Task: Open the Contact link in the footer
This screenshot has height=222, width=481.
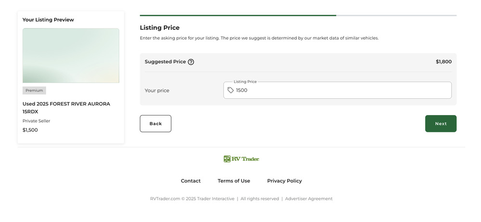Action: (x=190, y=181)
